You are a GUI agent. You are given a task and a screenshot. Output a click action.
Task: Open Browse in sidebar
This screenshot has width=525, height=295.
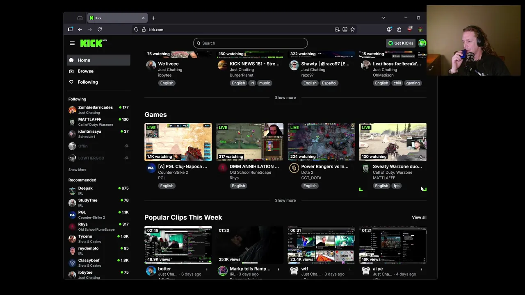pos(98,71)
